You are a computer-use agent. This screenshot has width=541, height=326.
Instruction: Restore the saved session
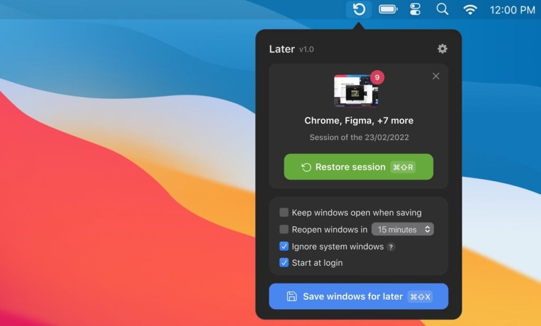coord(359,166)
